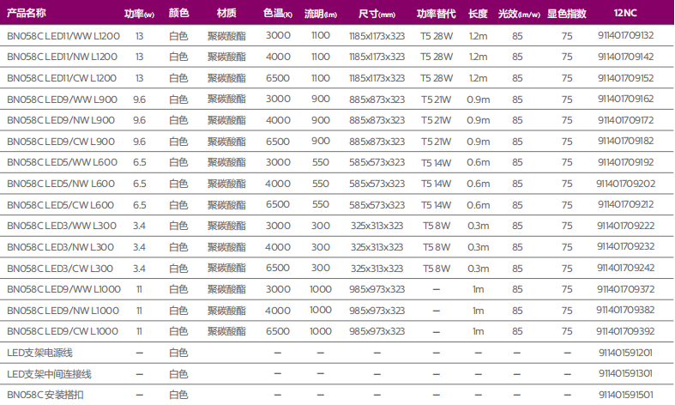Click the LED支架中间连接线 row label
Screen dimensions: 675x405
pos(49,374)
